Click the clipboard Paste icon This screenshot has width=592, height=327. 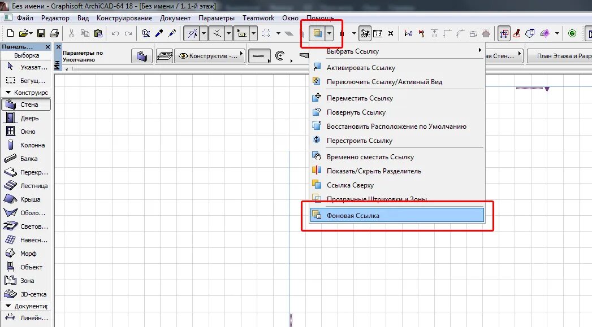point(98,33)
